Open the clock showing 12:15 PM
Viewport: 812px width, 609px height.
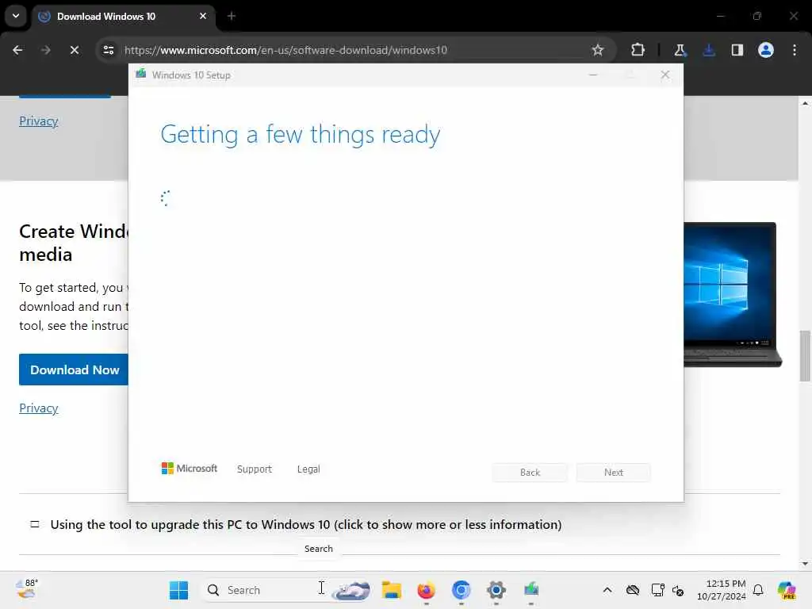722,590
